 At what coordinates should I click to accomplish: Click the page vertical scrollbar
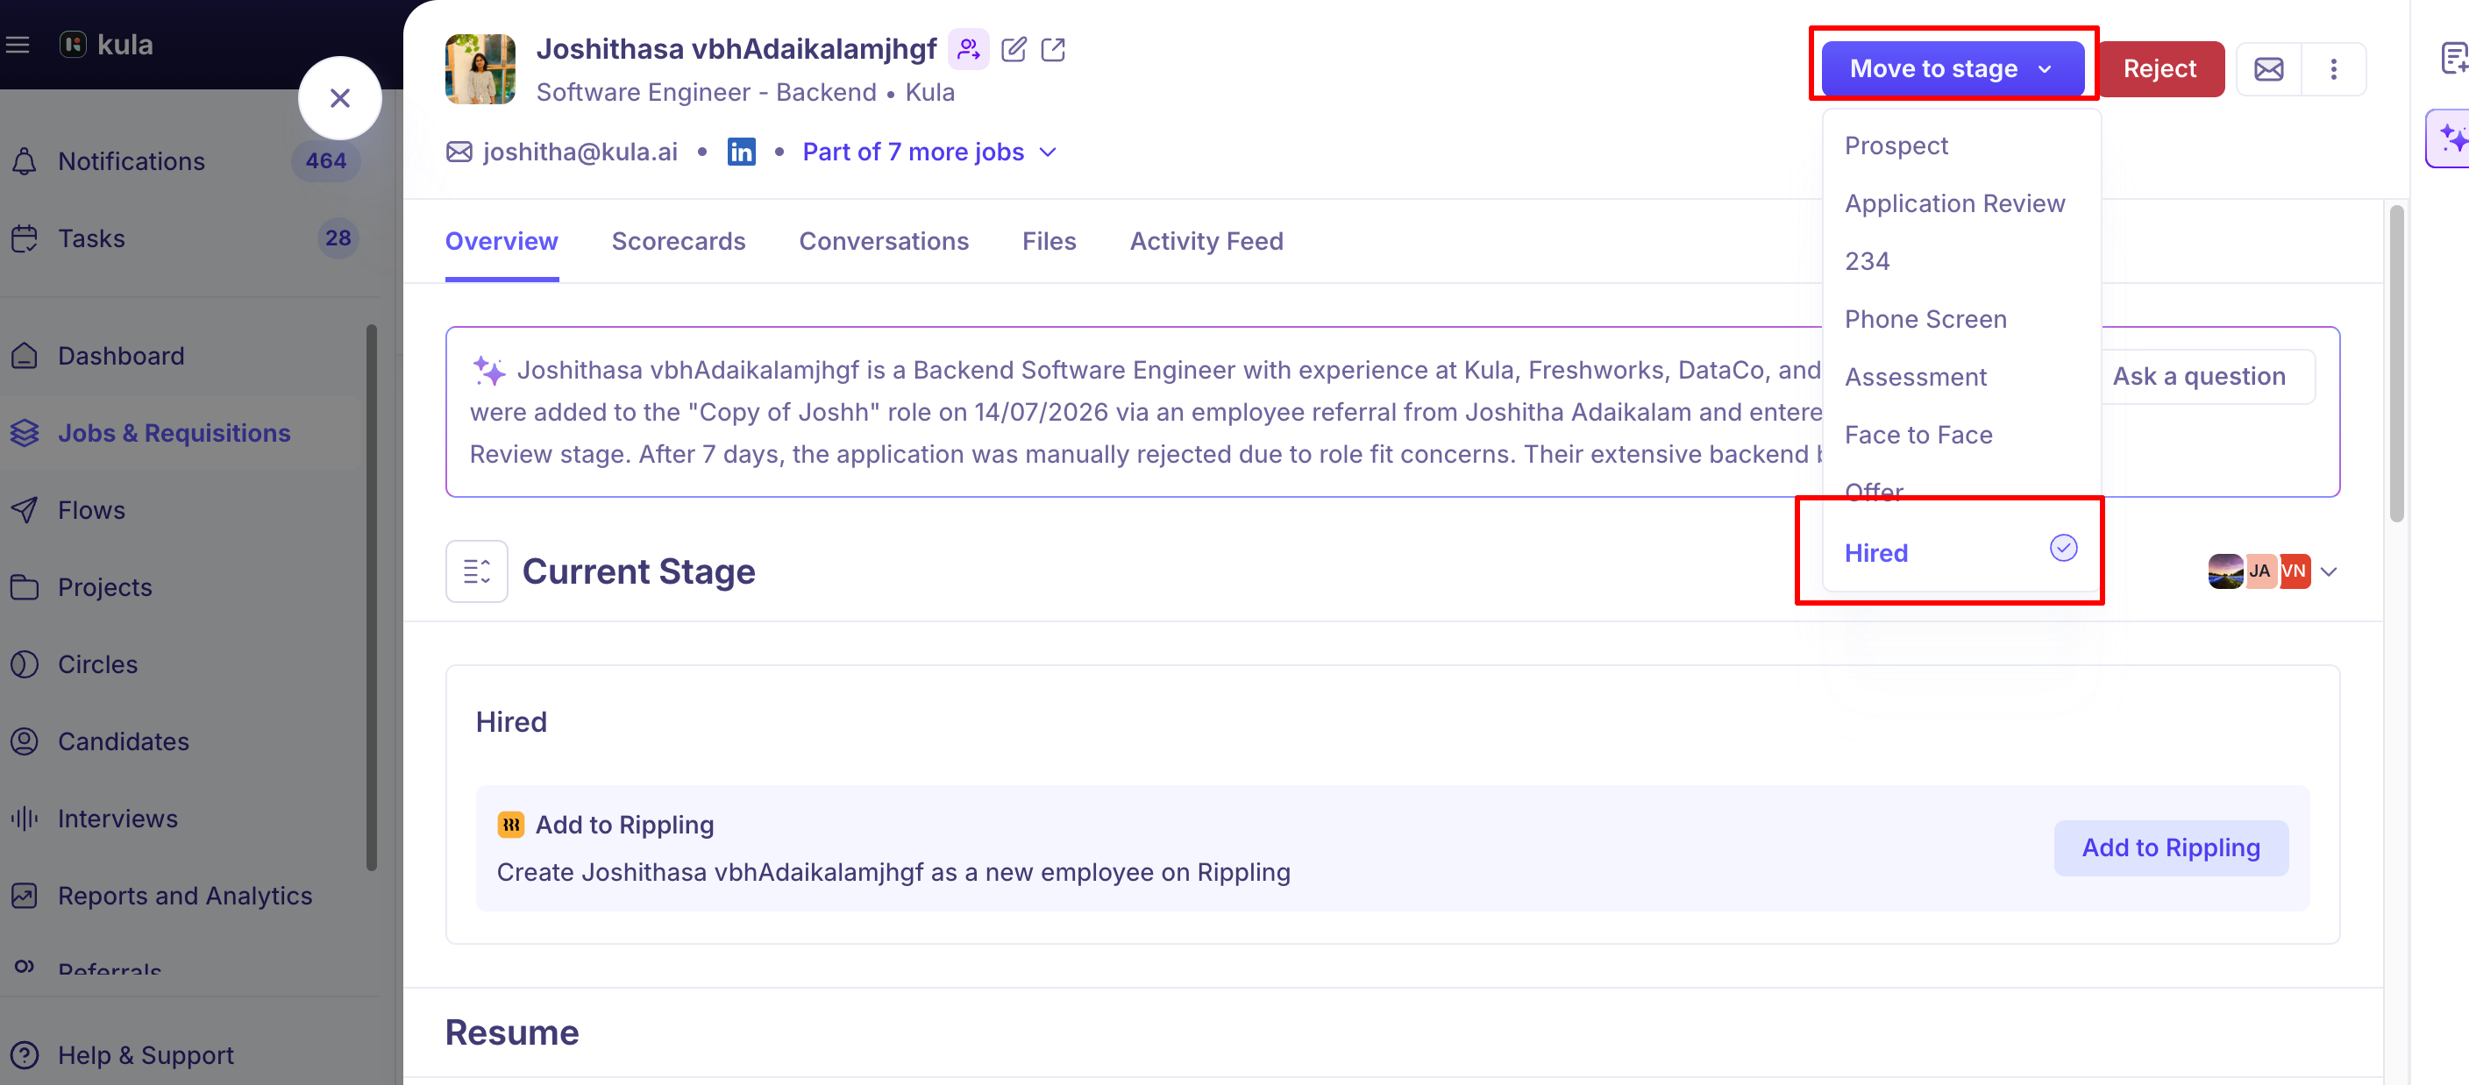(2396, 365)
